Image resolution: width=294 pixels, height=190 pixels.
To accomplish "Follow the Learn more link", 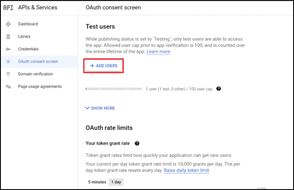I will [158, 52].
